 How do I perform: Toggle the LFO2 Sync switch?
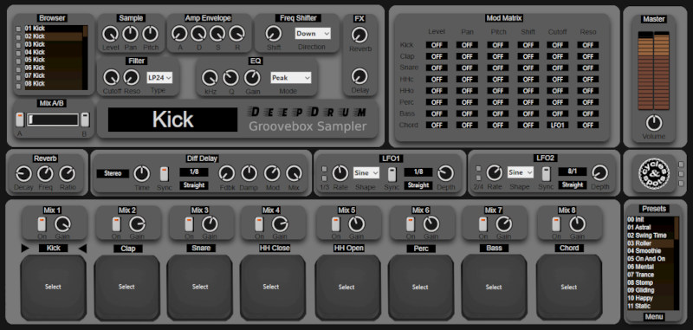pyautogui.click(x=547, y=174)
